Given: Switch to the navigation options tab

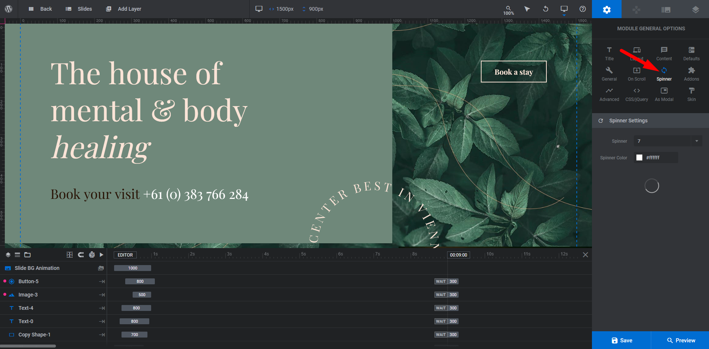Looking at the screenshot, I should coord(636,9).
